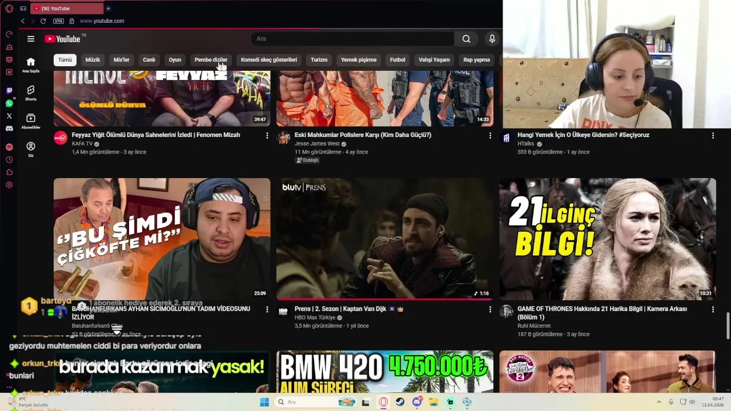Image resolution: width=731 pixels, height=411 pixels.
Task: Open options for Feyyaz Yiğit video
Action: [267, 136]
